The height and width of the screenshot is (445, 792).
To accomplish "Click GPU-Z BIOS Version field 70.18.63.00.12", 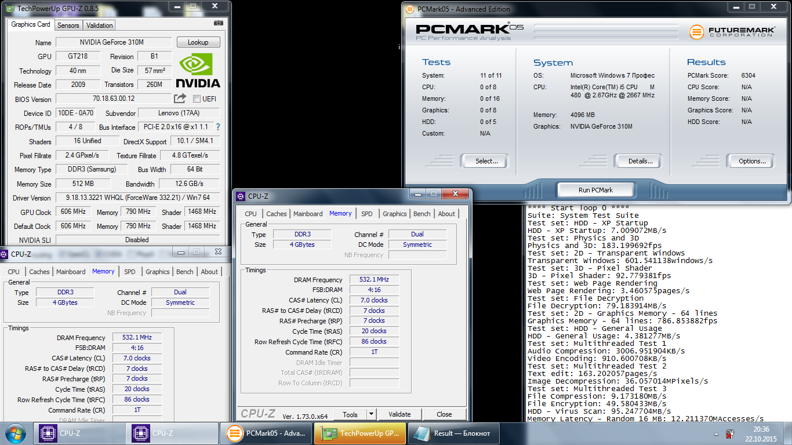I will click(114, 99).
